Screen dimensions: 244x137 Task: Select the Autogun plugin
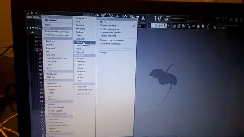point(80,58)
